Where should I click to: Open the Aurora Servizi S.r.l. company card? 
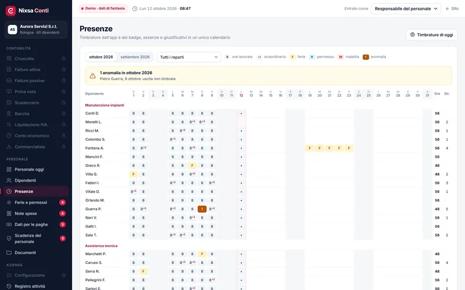point(36,30)
